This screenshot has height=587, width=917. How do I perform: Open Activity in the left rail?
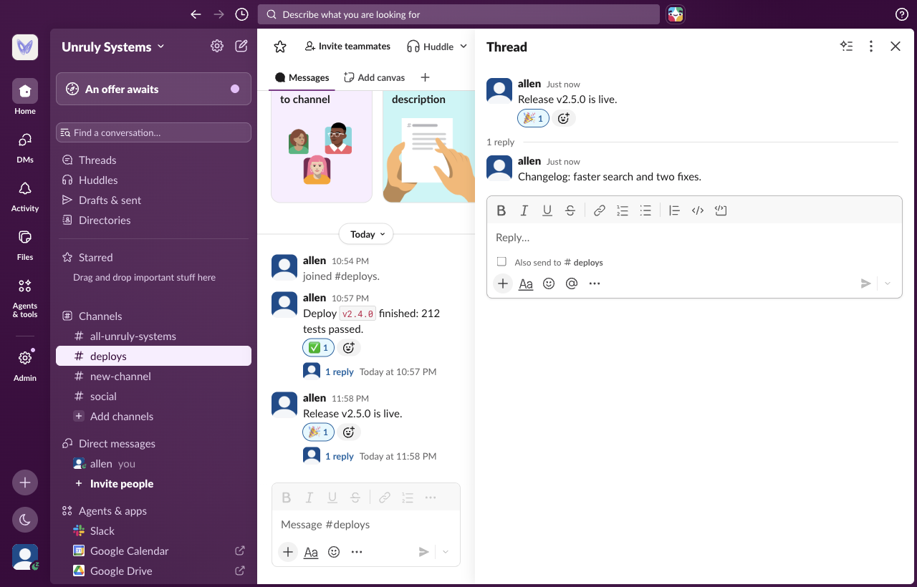[25, 195]
